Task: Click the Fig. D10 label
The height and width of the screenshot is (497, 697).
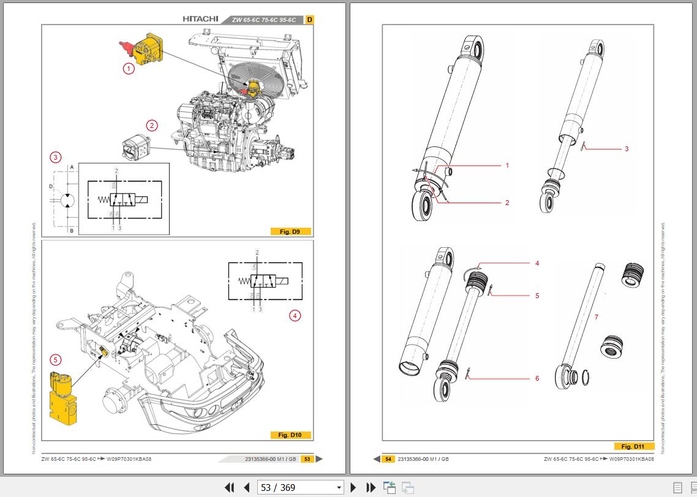Action: pyautogui.click(x=291, y=435)
